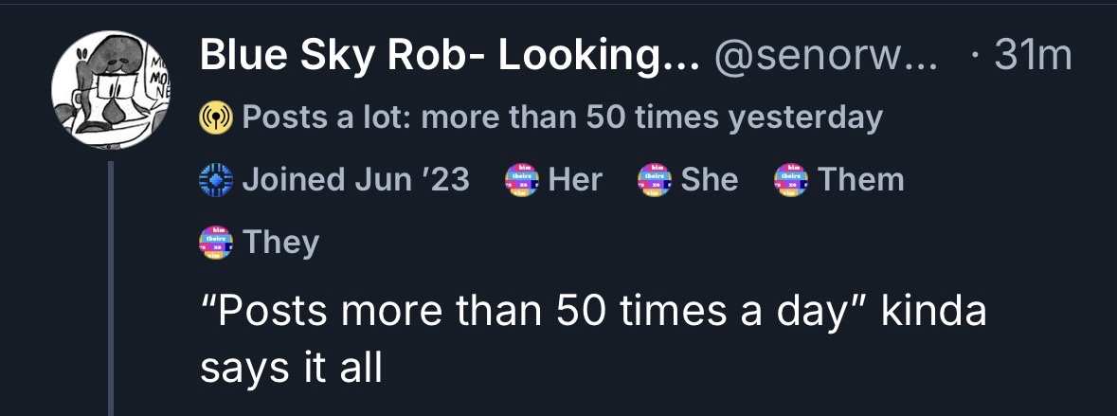
Task: Click the pronoun badge icon beside She
Action: (x=651, y=179)
